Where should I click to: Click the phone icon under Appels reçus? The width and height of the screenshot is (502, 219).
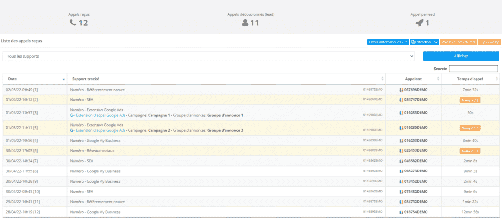74,23
